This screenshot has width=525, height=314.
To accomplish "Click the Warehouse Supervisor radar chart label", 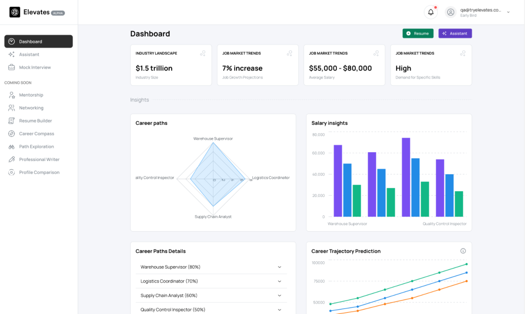I will coord(213,139).
